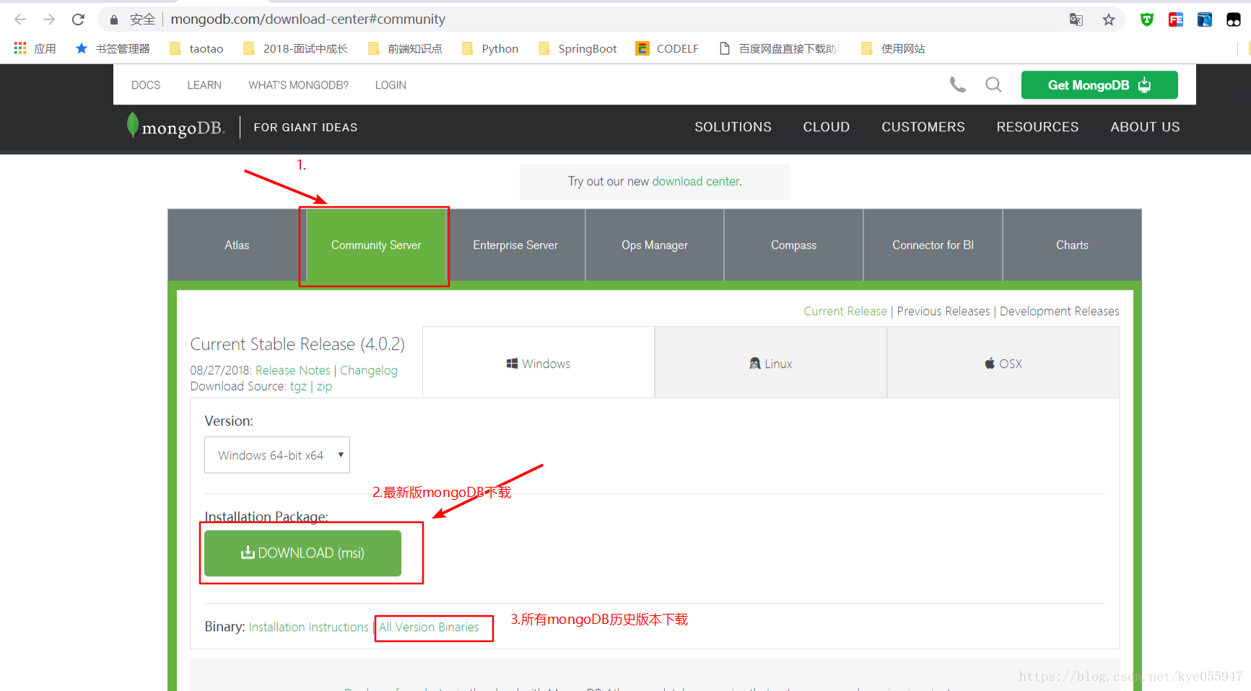The height and width of the screenshot is (691, 1251).
Task: Open the Changelog link
Action: click(369, 371)
